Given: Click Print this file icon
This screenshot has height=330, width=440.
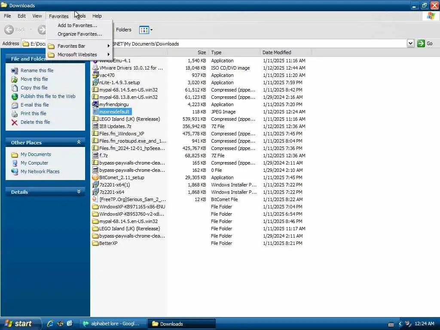Looking at the screenshot, I should click(15, 113).
